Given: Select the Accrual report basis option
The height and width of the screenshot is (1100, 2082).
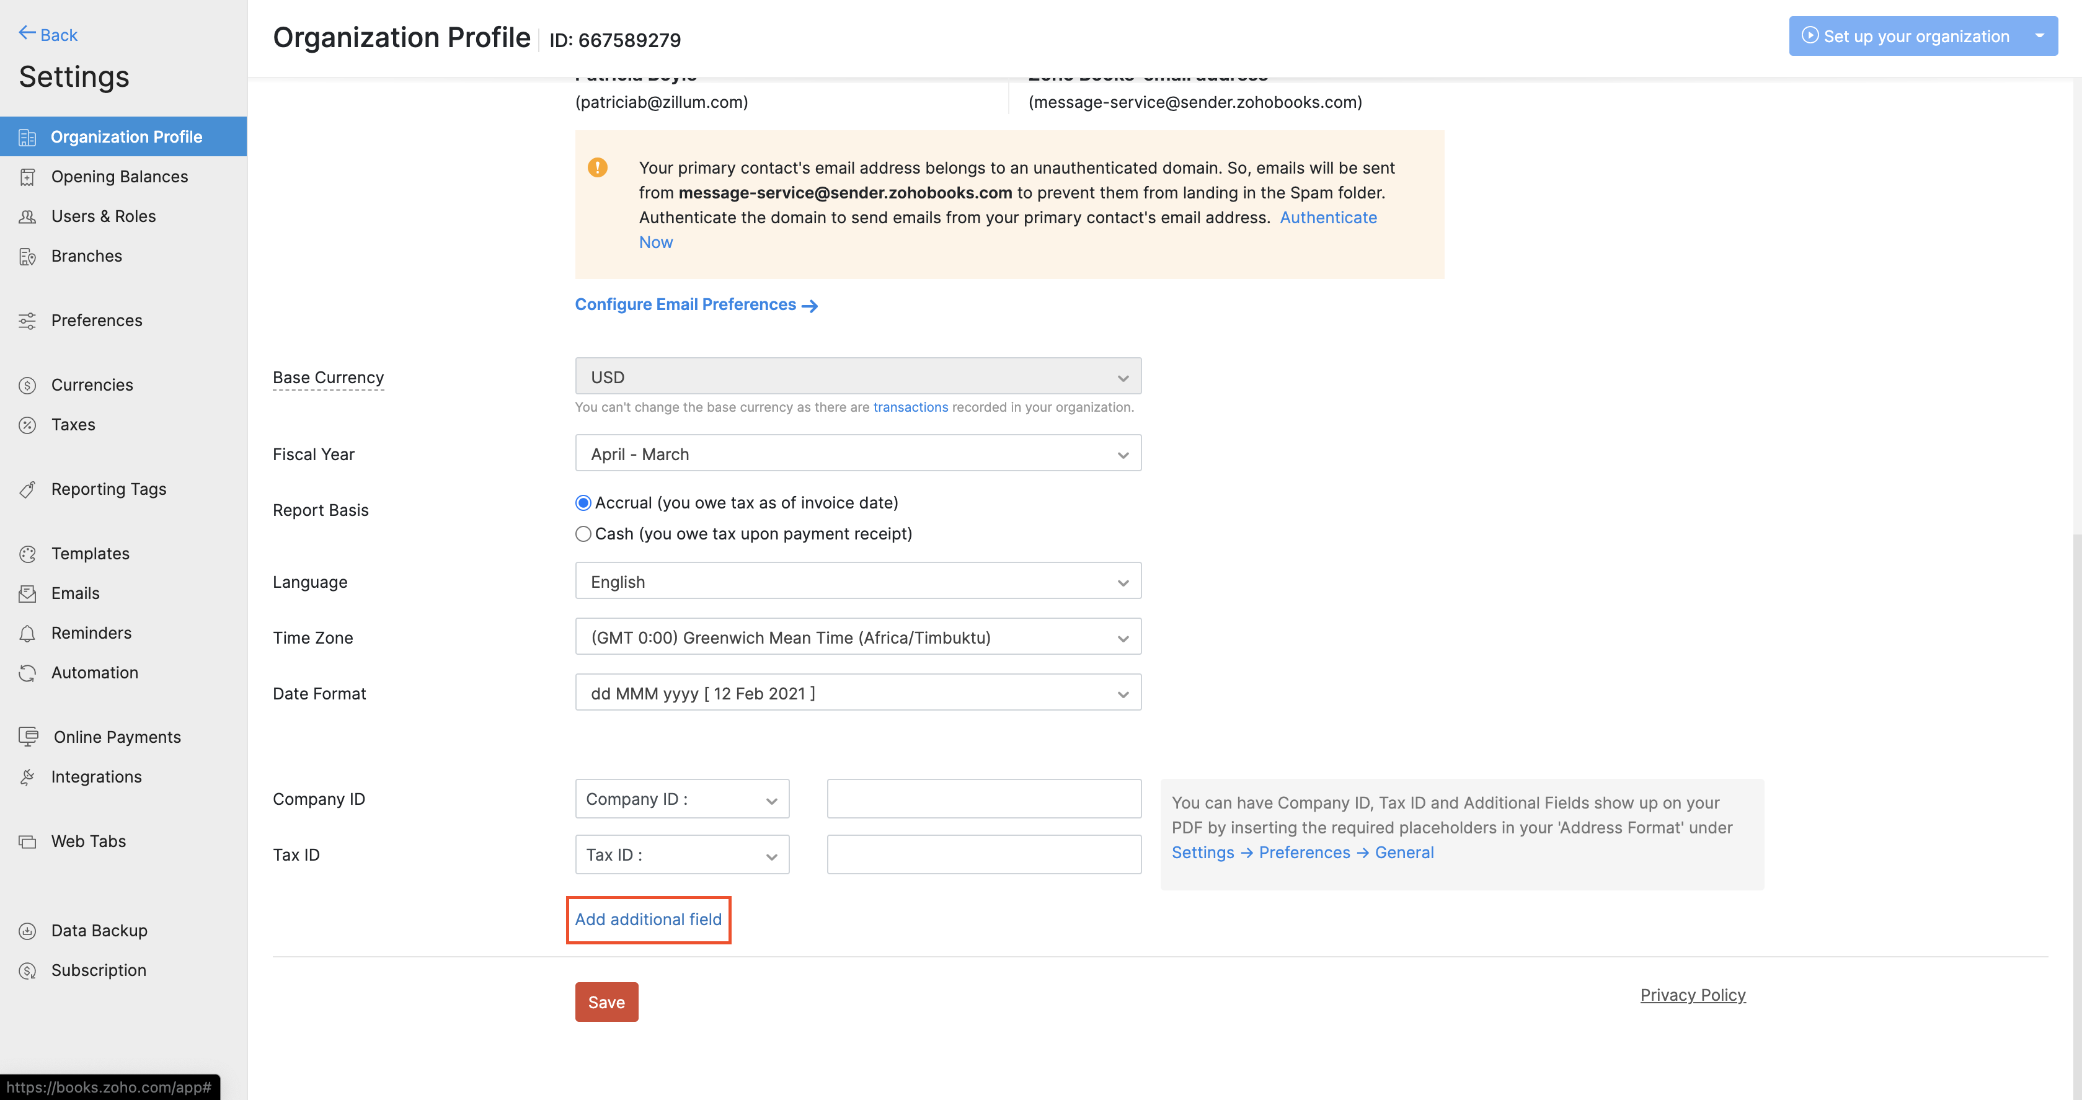Looking at the screenshot, I should pyautogui.click(x=583, y=502).
